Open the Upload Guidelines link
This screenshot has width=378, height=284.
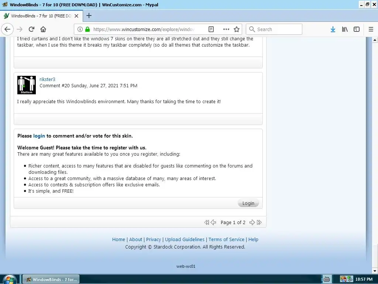[185, 239]
